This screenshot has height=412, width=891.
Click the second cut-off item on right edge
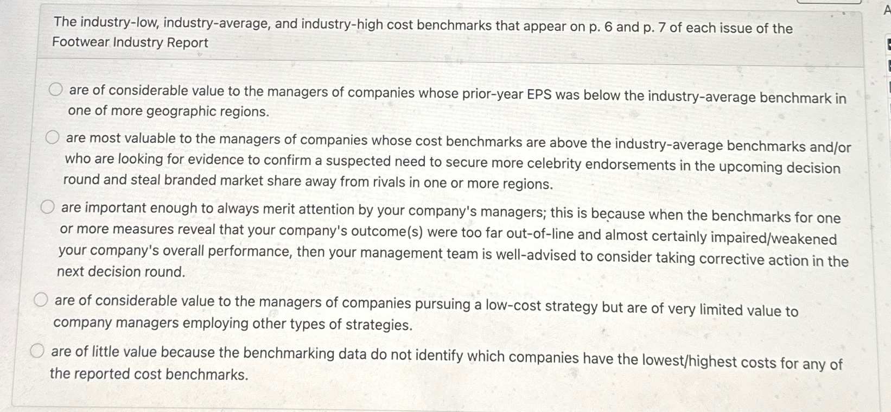888,64
